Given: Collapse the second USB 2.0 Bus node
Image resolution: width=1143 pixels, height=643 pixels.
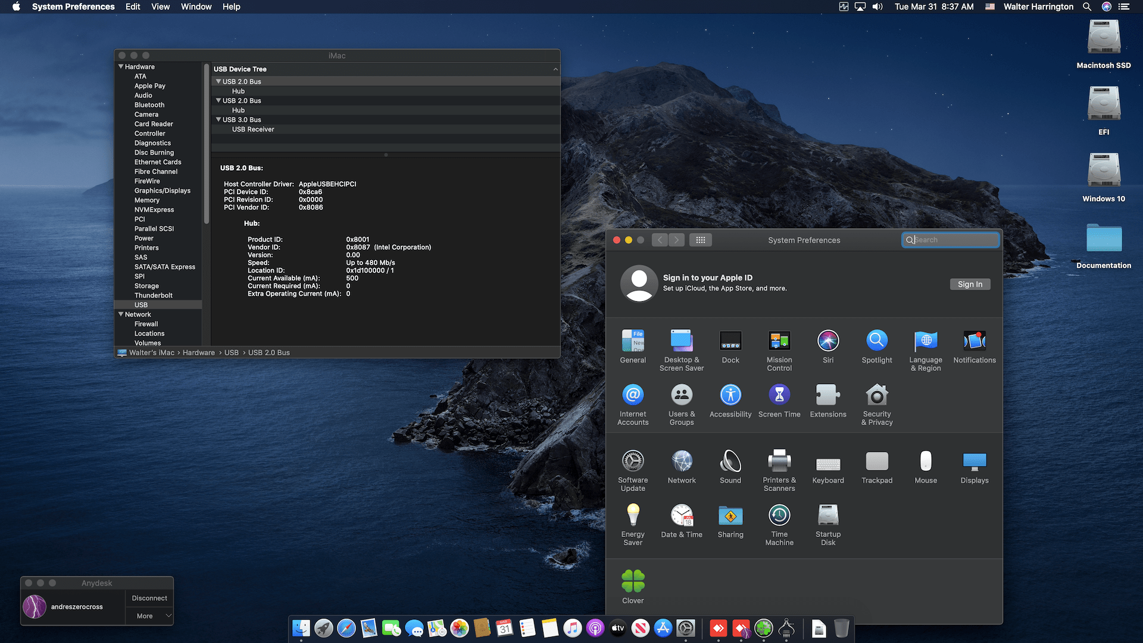Looking at the screenshot, I should coord(218,101).
